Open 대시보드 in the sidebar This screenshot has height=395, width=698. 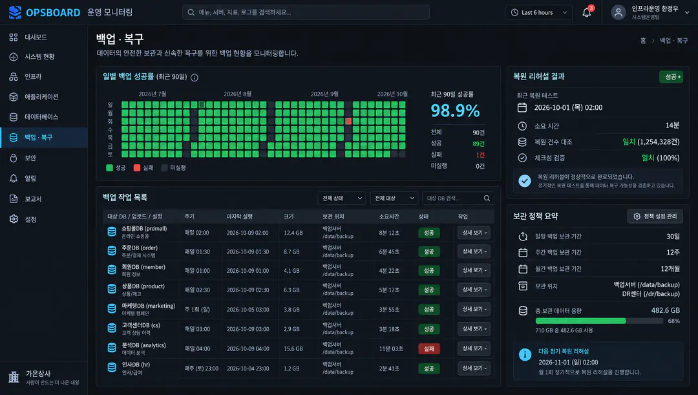pos(44,37)
